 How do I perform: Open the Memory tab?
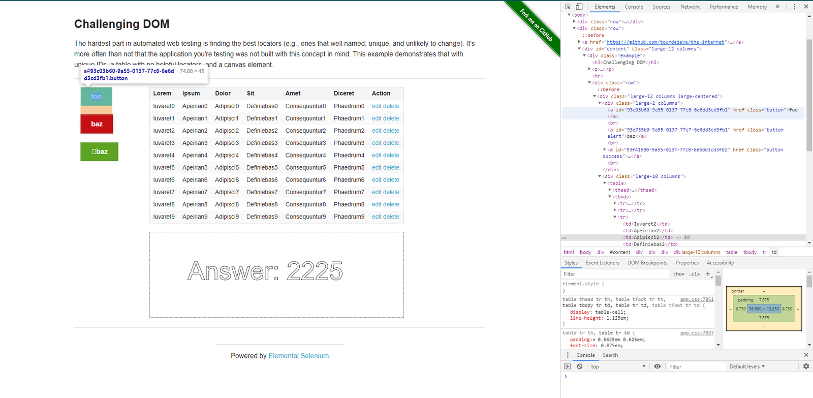757,7
